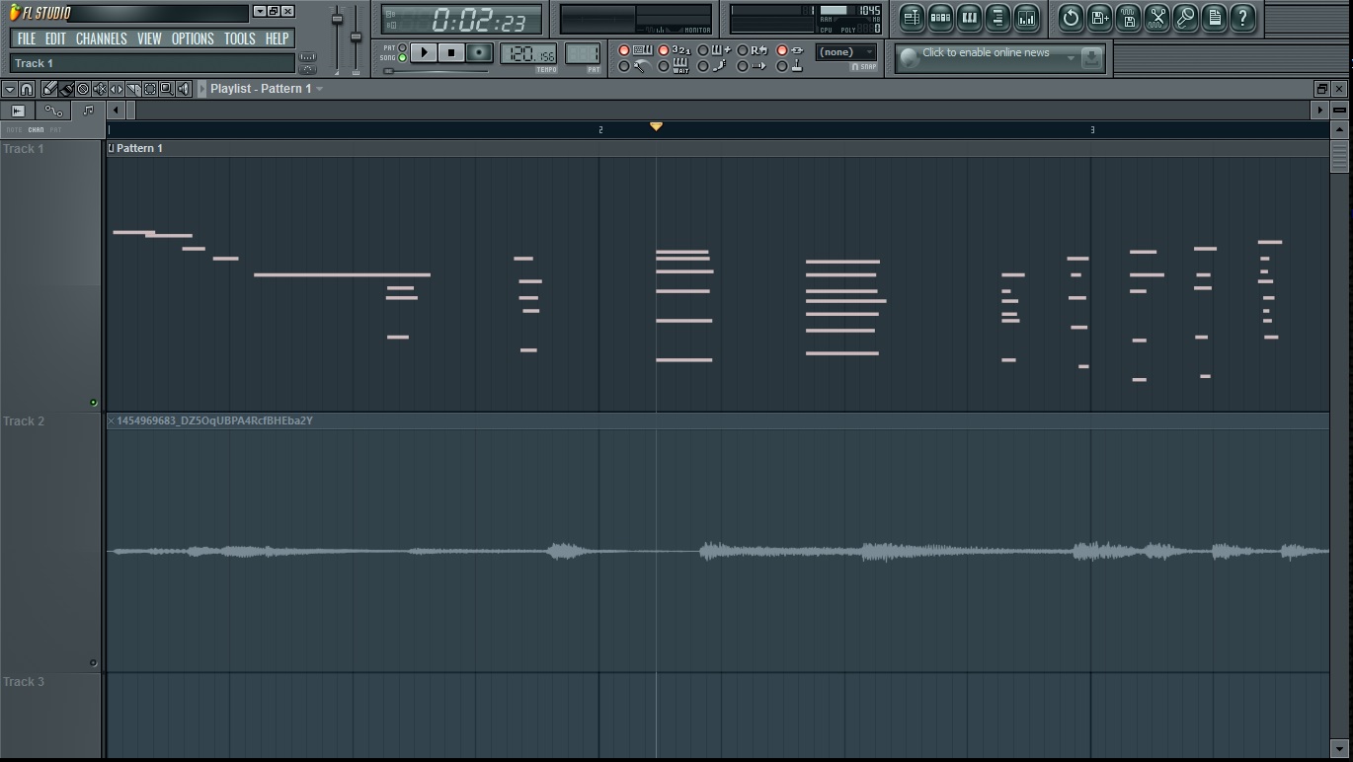Viewport: 1353px width, 762px height.
Task: Open project info document icon
Action: (x=1214, y=17)
